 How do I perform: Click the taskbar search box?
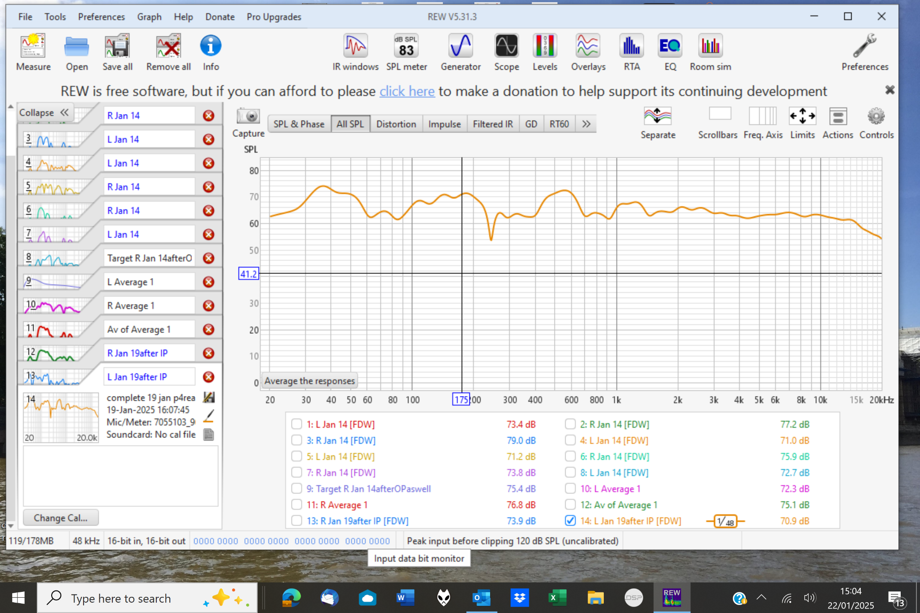pos(147,598)
